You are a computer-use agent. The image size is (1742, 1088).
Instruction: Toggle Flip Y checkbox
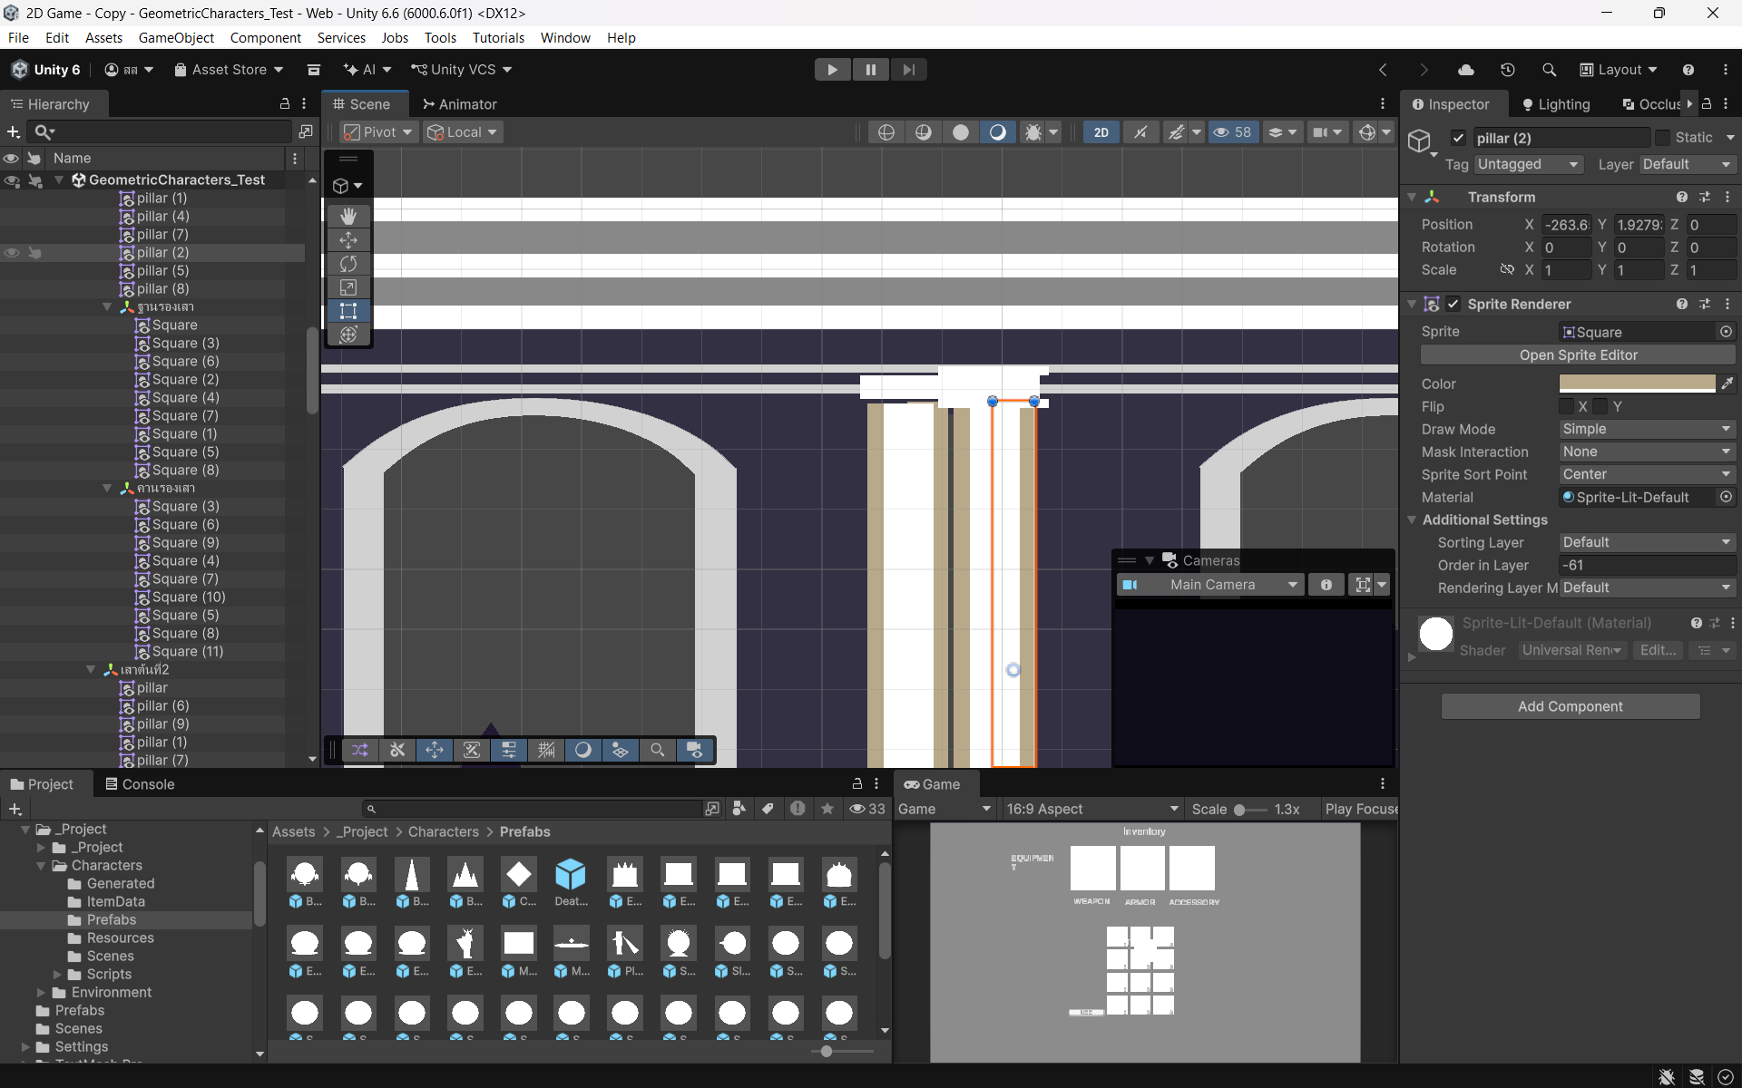coord(1600,406)
